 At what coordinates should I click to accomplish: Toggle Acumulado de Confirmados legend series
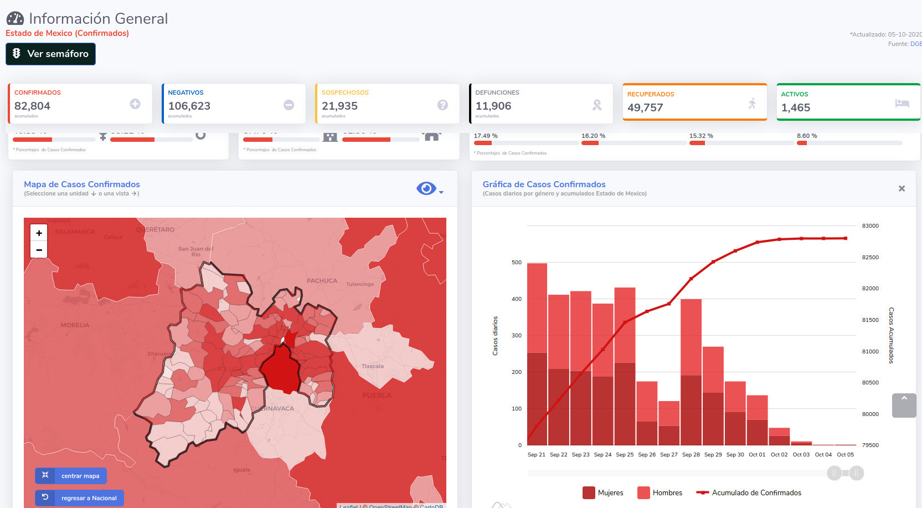749,492
